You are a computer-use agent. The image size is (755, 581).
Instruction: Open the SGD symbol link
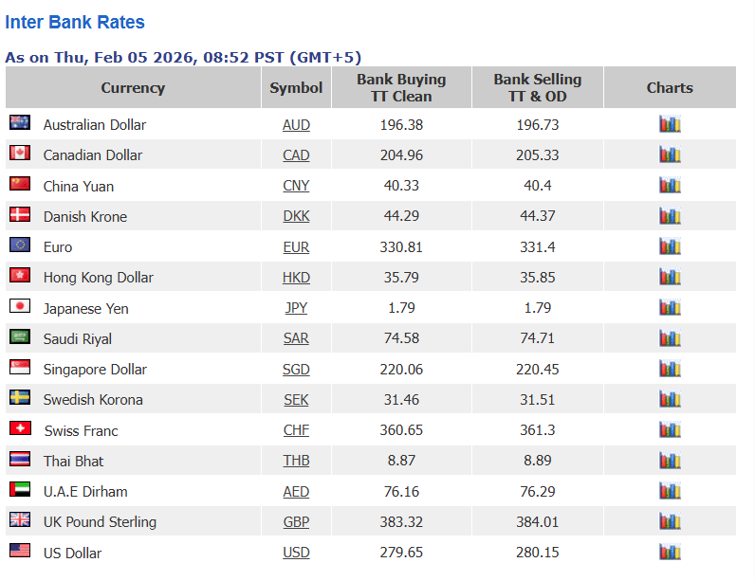point(296,369)
